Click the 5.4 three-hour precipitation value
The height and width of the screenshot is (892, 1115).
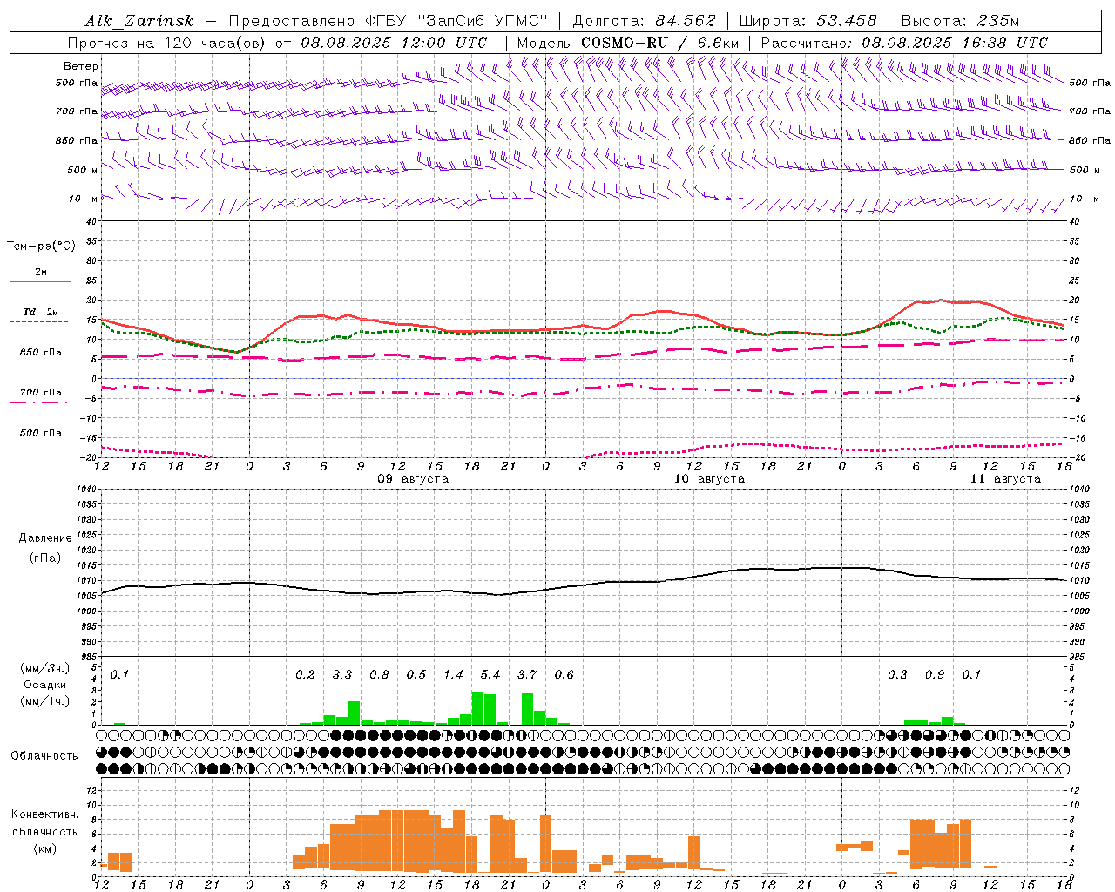[490, 675]
